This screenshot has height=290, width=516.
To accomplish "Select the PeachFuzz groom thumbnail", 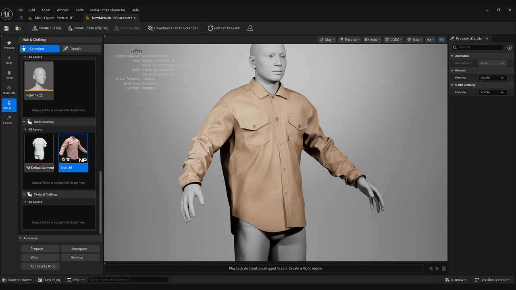I will [x=39, y=80].
